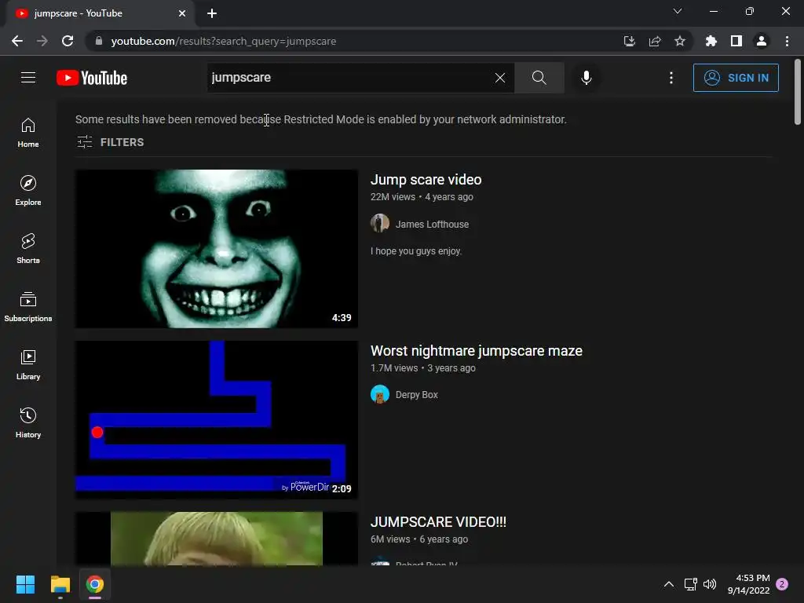Open a new tab
This screenshot has width=804, height=603.
point(212,13)
